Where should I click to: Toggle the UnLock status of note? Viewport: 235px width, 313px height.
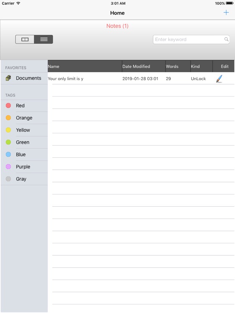pos(198,78)
